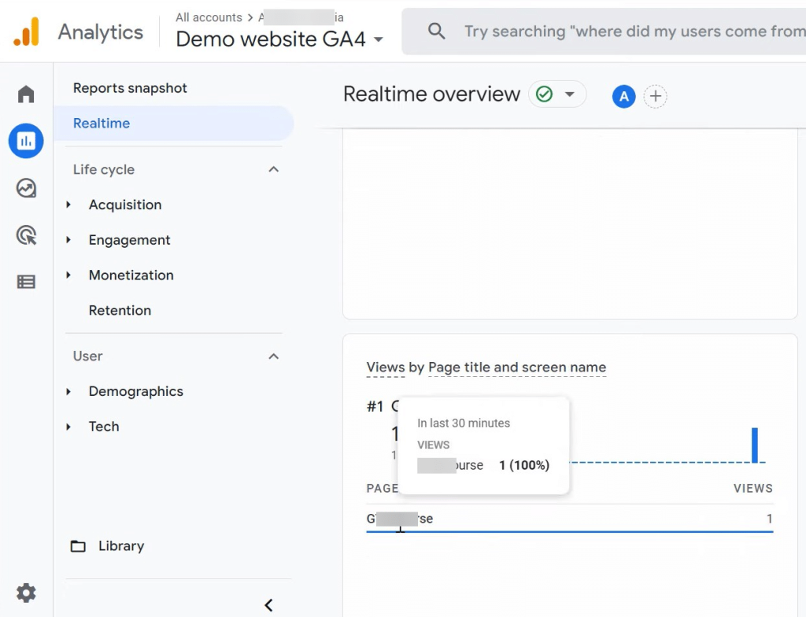The image size is (806, 617).
Task: Open the Explore icon in sidebar
Action: [x=26, y=188]
